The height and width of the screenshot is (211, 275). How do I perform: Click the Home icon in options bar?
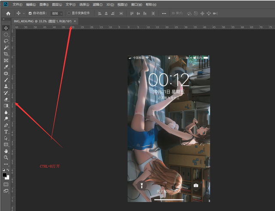point(8,13)
